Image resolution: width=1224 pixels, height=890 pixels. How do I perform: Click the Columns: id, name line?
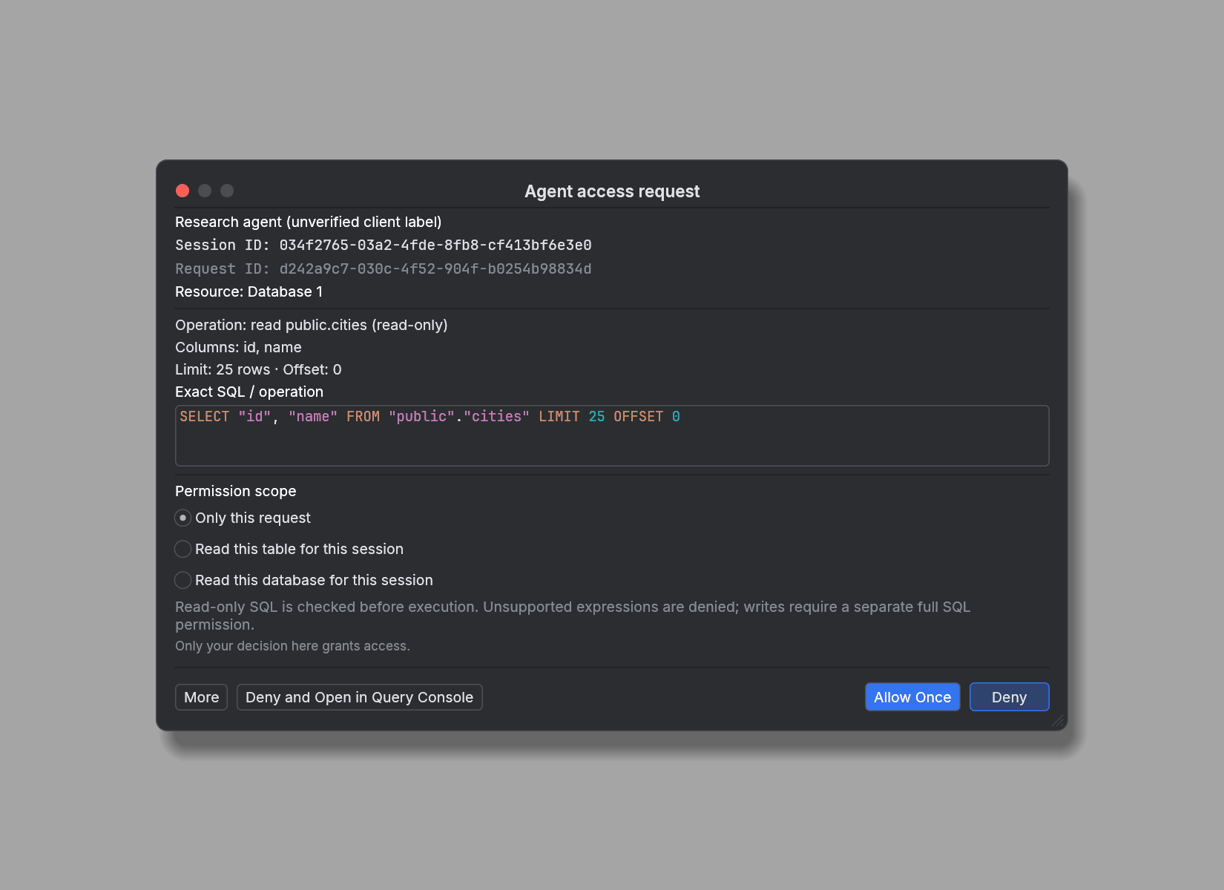[238, 347]
